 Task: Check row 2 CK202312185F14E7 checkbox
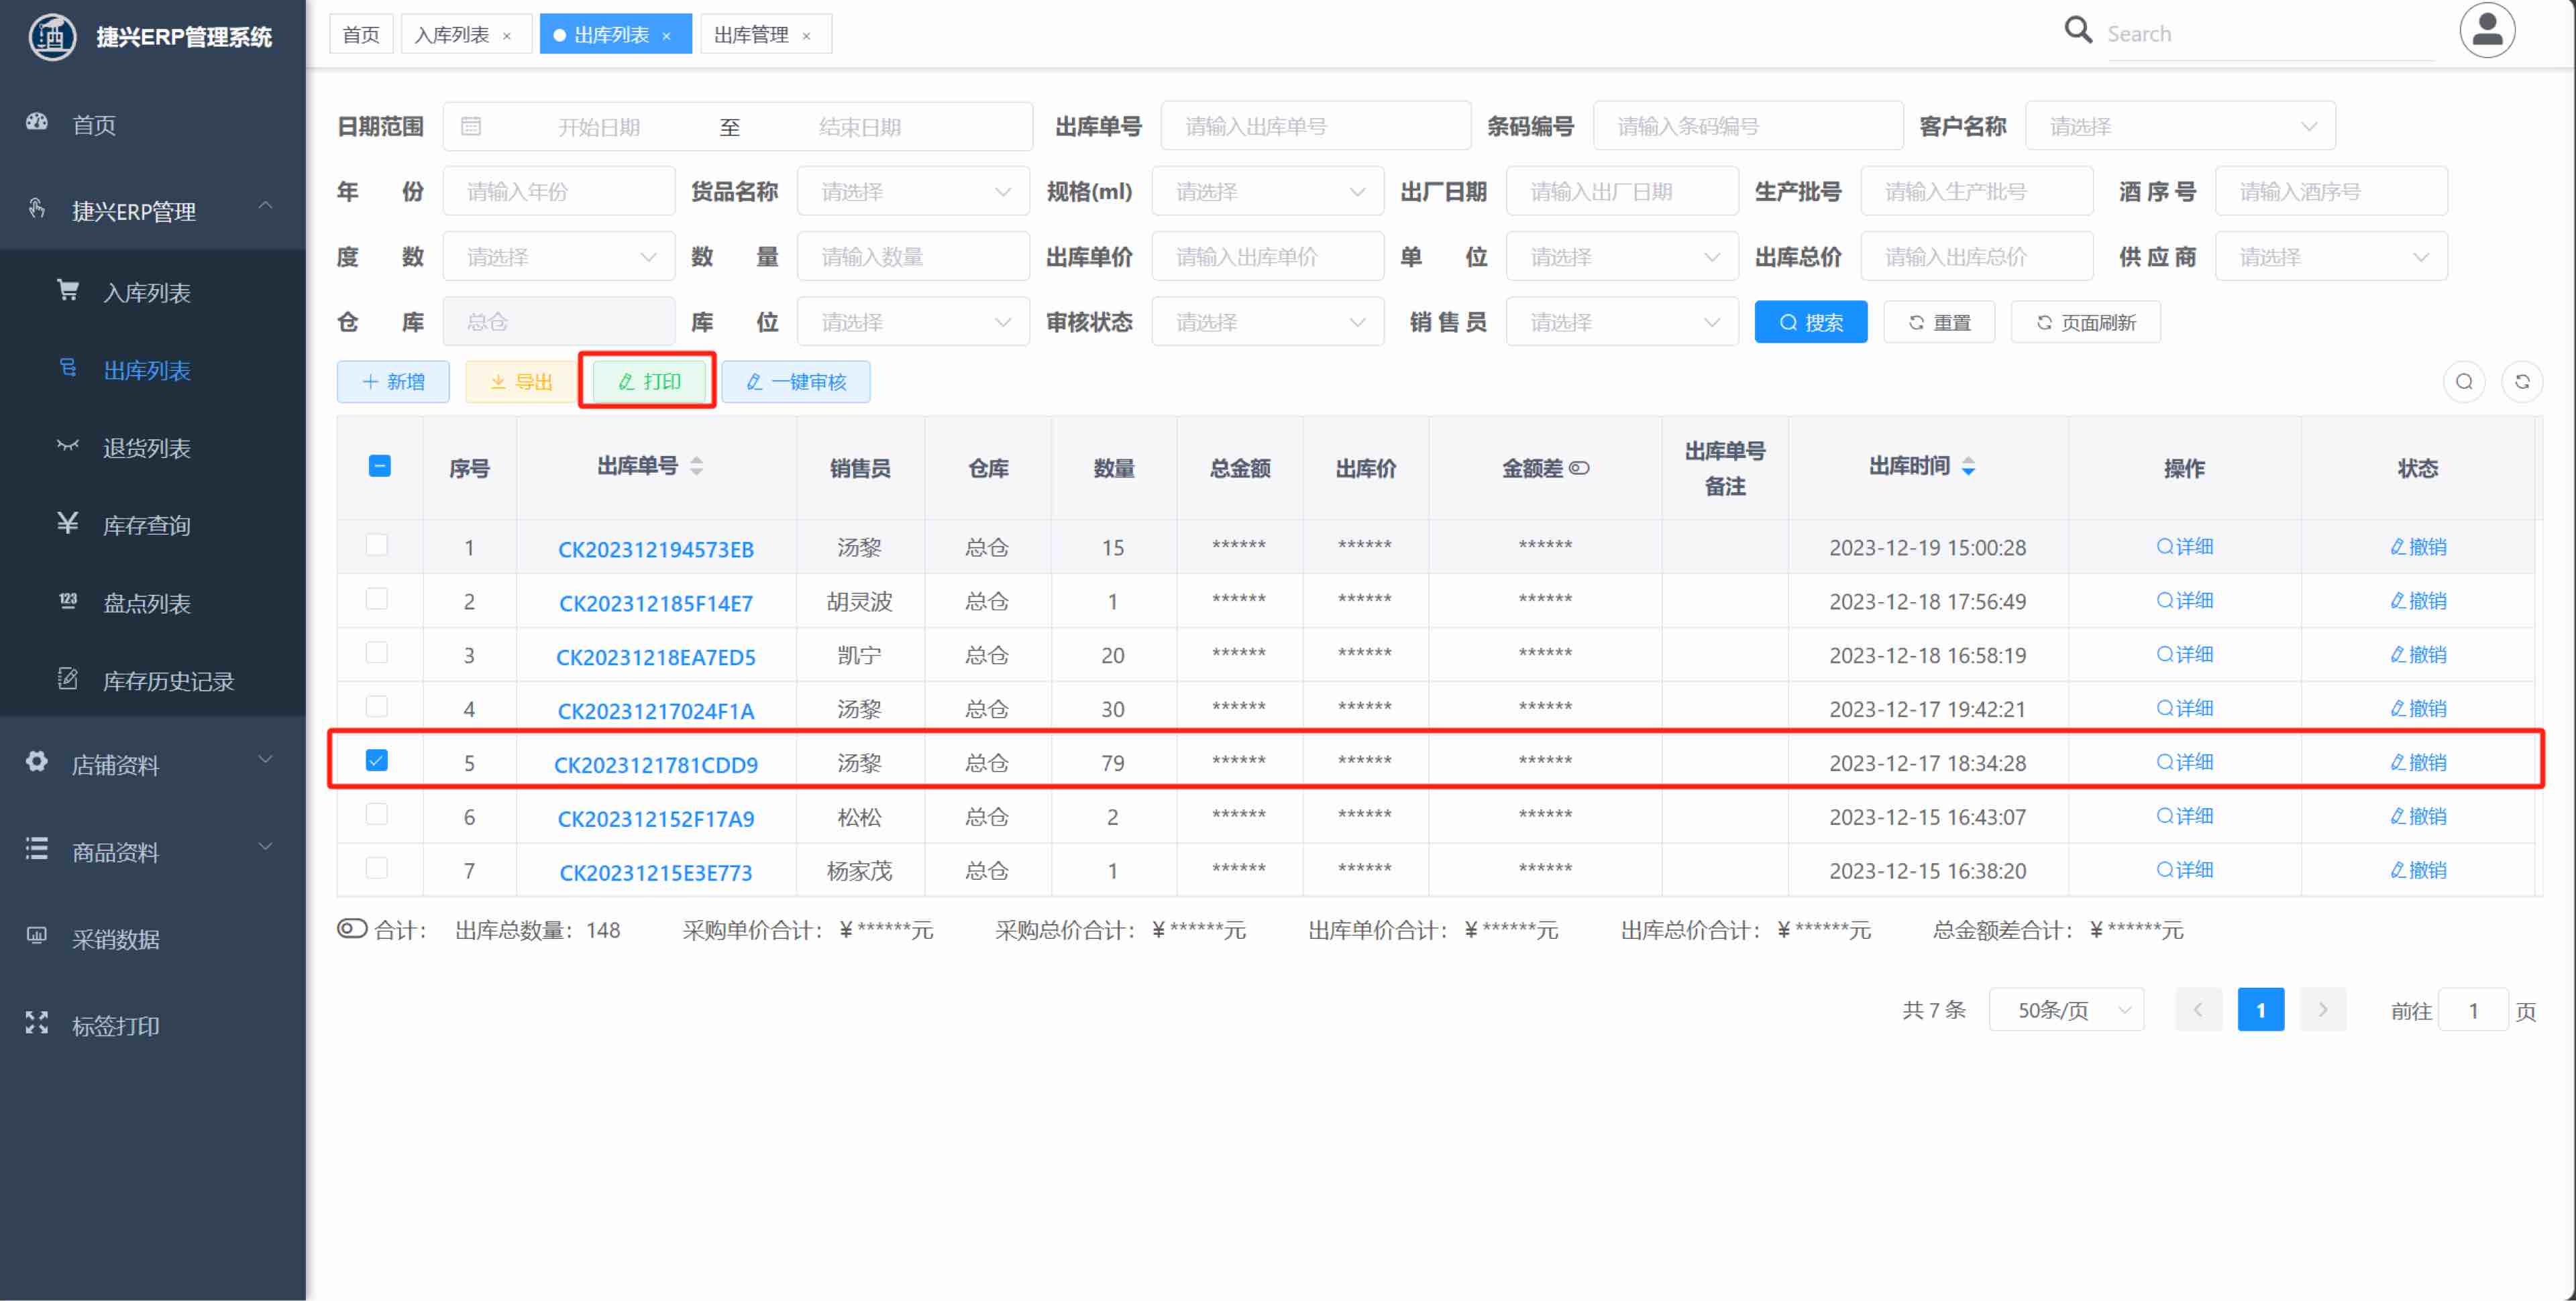click(x=377, y=599)
